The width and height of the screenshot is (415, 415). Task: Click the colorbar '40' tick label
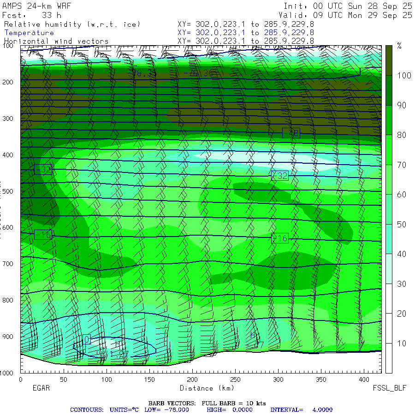(x=402, y=255)
